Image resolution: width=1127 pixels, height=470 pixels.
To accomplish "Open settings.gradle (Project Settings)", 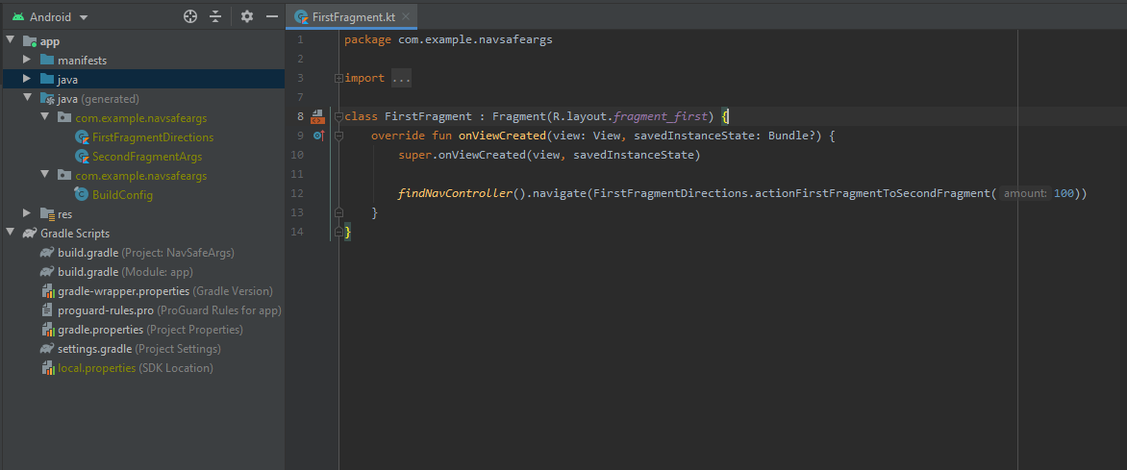I will [x=94, y=349].
